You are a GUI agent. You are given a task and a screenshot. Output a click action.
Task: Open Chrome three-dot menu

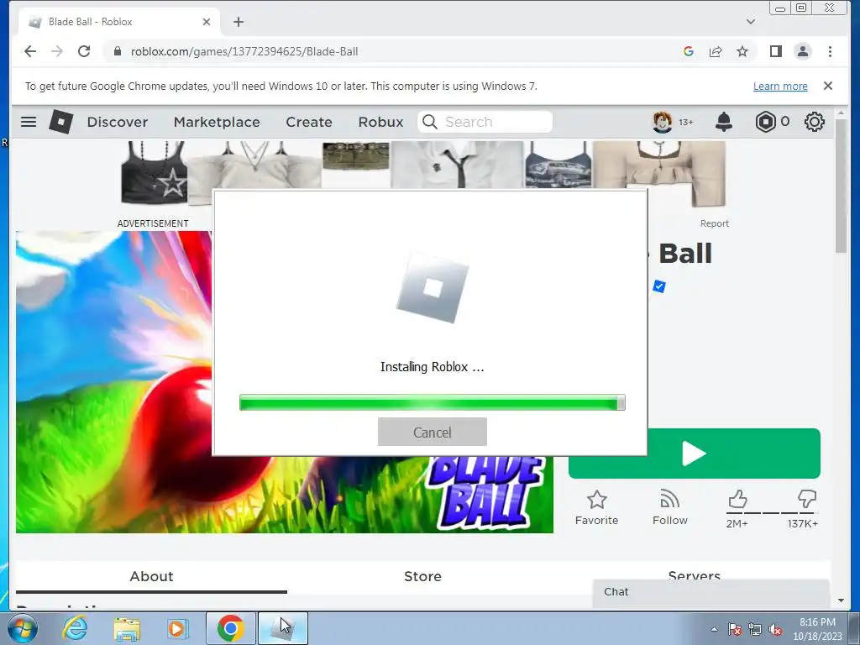pos(830,51)
